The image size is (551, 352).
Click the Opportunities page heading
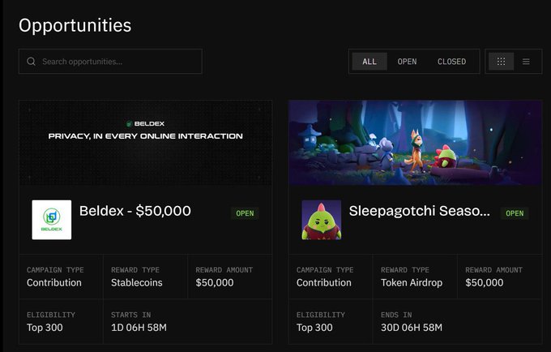click(75, 25)
